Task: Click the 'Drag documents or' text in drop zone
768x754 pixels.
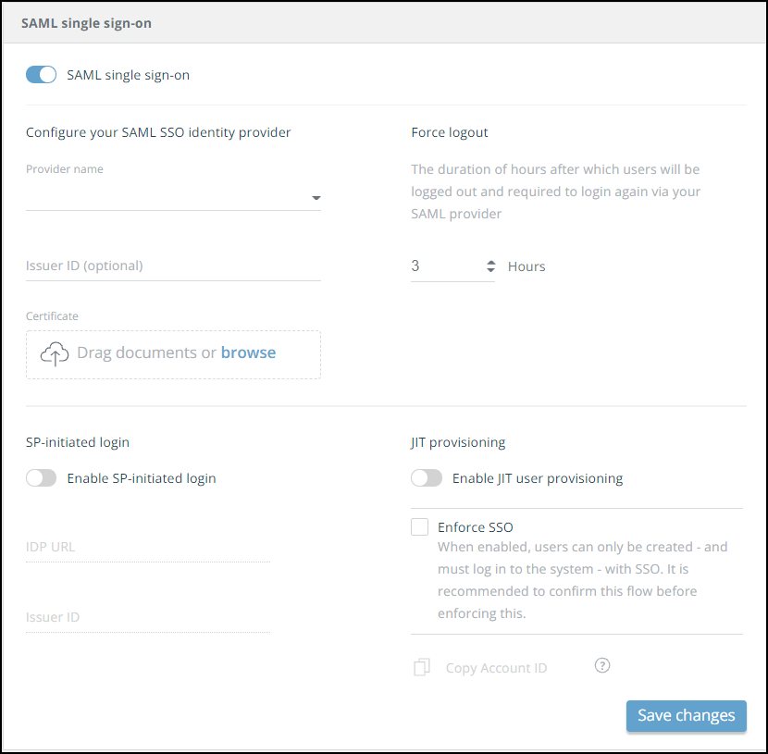Action: pos(146,352)
